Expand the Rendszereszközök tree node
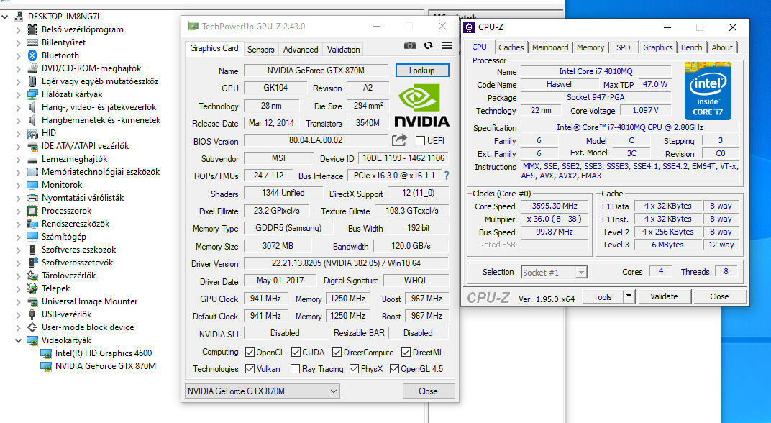The image size is (771, 423). (x=18, y=224)
